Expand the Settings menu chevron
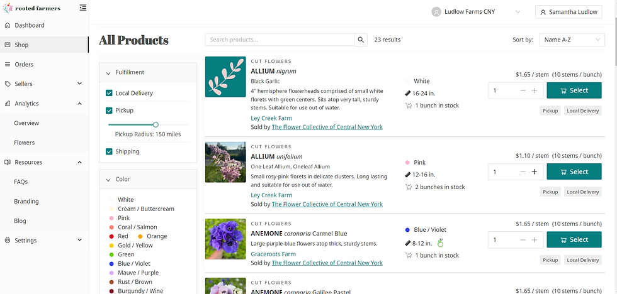The width and height of the screenshot is (617, 294). pyautogui.click(x=79, y=240)
